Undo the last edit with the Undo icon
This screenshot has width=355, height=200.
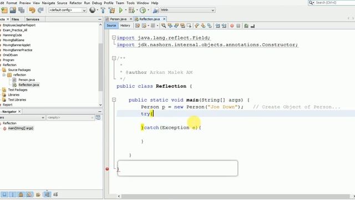click(x=32, y=10)
